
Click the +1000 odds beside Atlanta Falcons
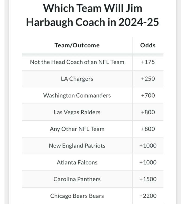[148, 162]
